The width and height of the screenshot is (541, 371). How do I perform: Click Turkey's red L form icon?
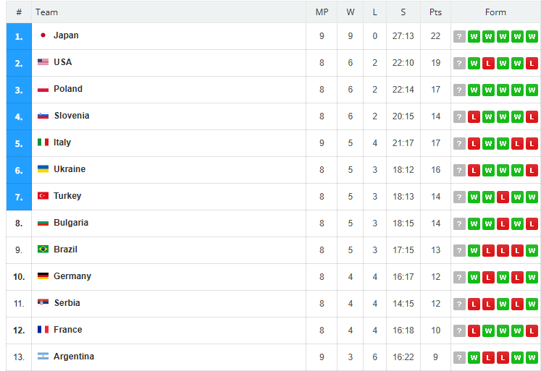coord(503,197)
